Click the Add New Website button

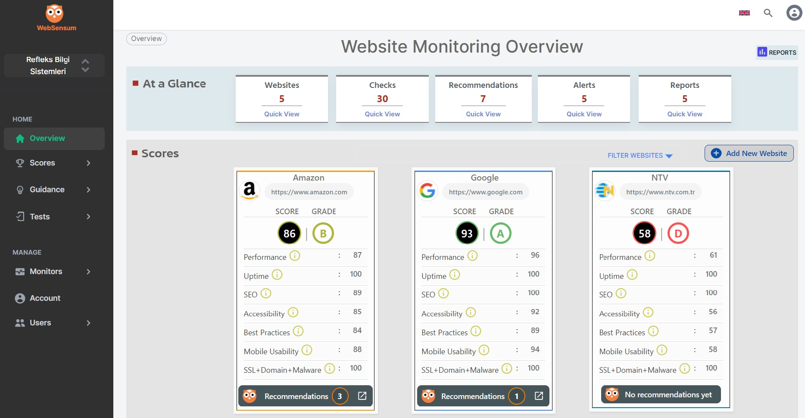[x=749, y=153]
